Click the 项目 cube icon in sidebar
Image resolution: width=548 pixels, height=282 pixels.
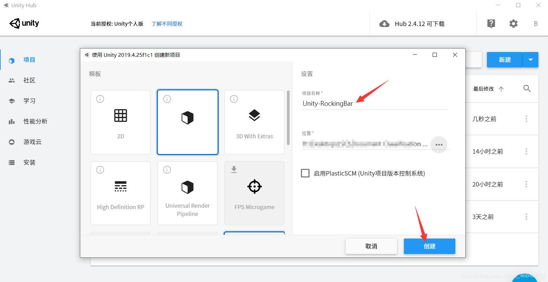(x=12, y=60)
